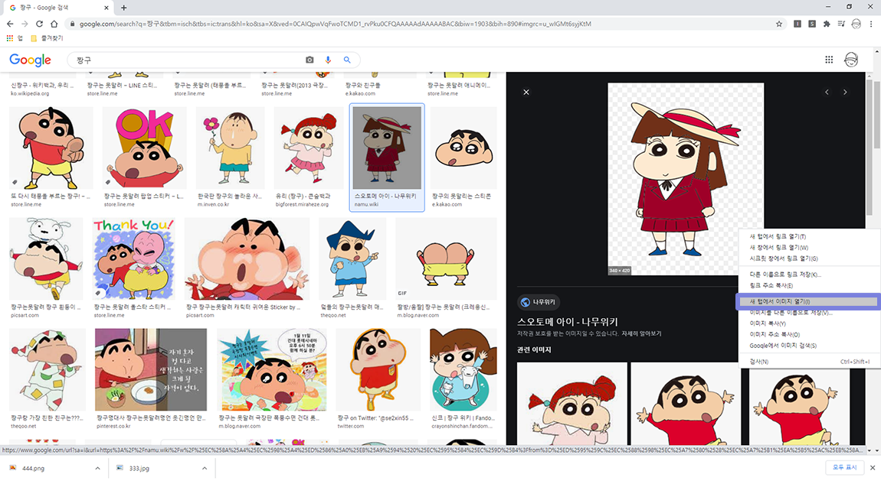Open 신코 짱구 위키 Fandom thumbnail
The height and width of the screenshot is (481, 881).
pyautogui.click(x=463, y=369)
